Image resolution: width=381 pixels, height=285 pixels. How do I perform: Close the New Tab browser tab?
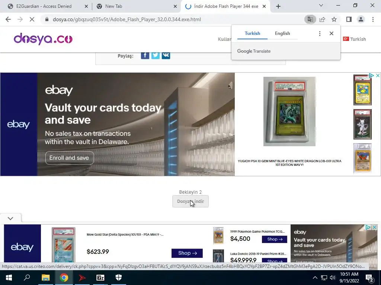coord(175,7)
